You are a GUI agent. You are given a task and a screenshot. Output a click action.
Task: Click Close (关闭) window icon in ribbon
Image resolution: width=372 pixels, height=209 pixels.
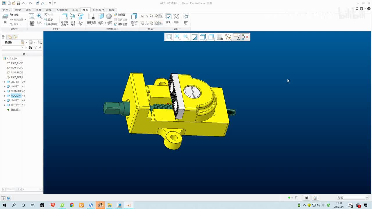point(176,19)
